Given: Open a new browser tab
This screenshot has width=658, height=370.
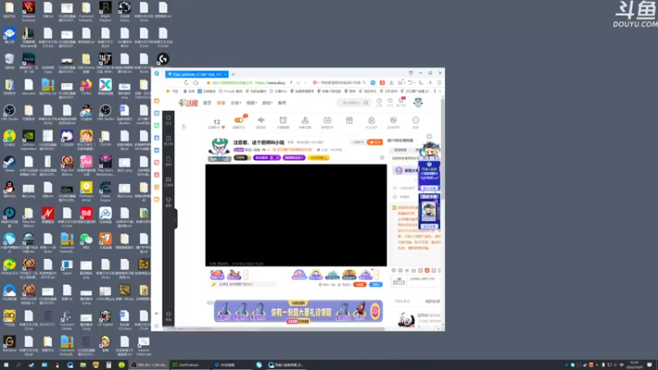Looking at the screenshot, I should click(233, 74).
